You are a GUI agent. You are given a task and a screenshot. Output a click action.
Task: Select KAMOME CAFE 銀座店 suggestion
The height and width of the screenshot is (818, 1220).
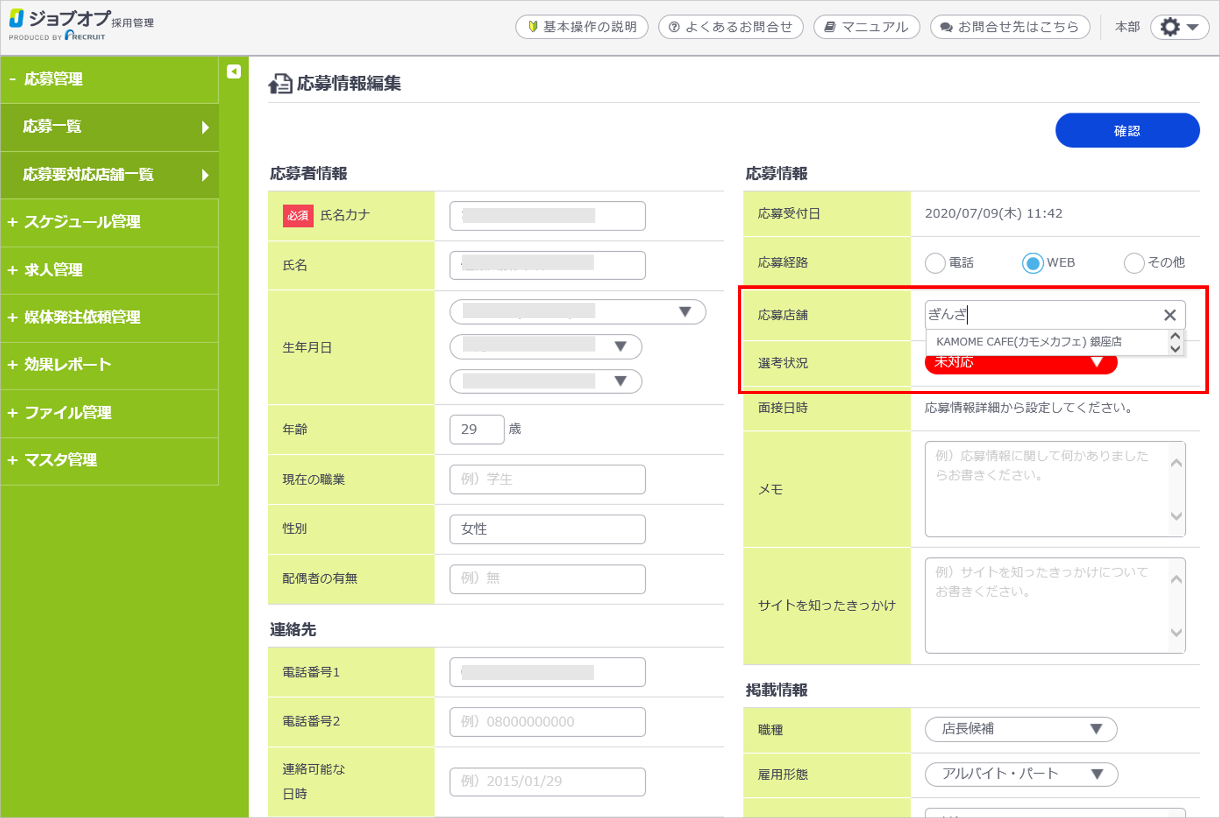point(1029,342)
